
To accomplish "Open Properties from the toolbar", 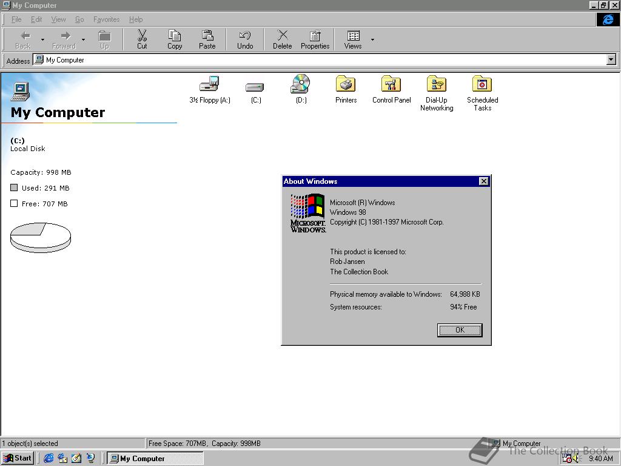I will pyautogui.click(x=315, y=39).
